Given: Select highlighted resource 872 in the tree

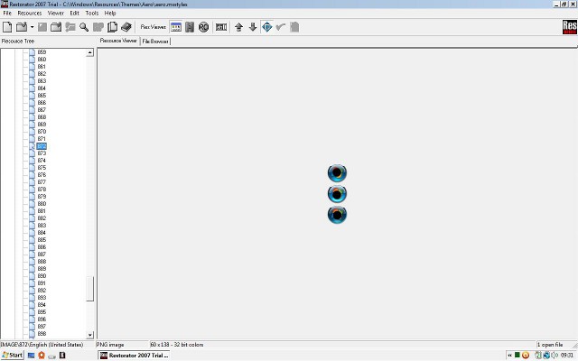Looking at the screenshot, I should [x=42, y=146].
